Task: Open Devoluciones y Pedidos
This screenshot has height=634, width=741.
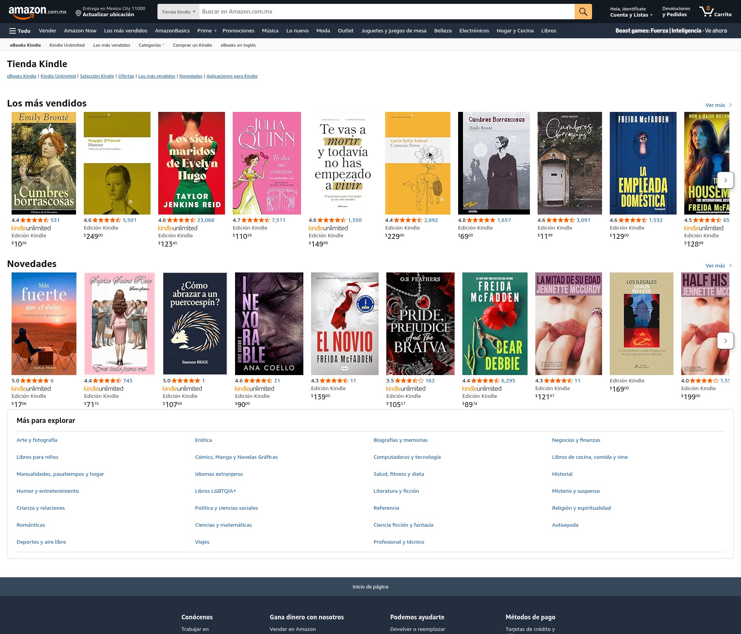Action: tap(676, 12)
